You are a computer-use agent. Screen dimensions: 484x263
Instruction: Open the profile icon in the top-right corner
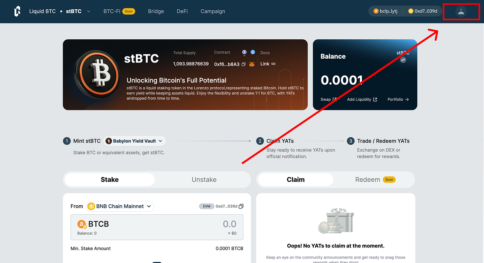[461, 11]
